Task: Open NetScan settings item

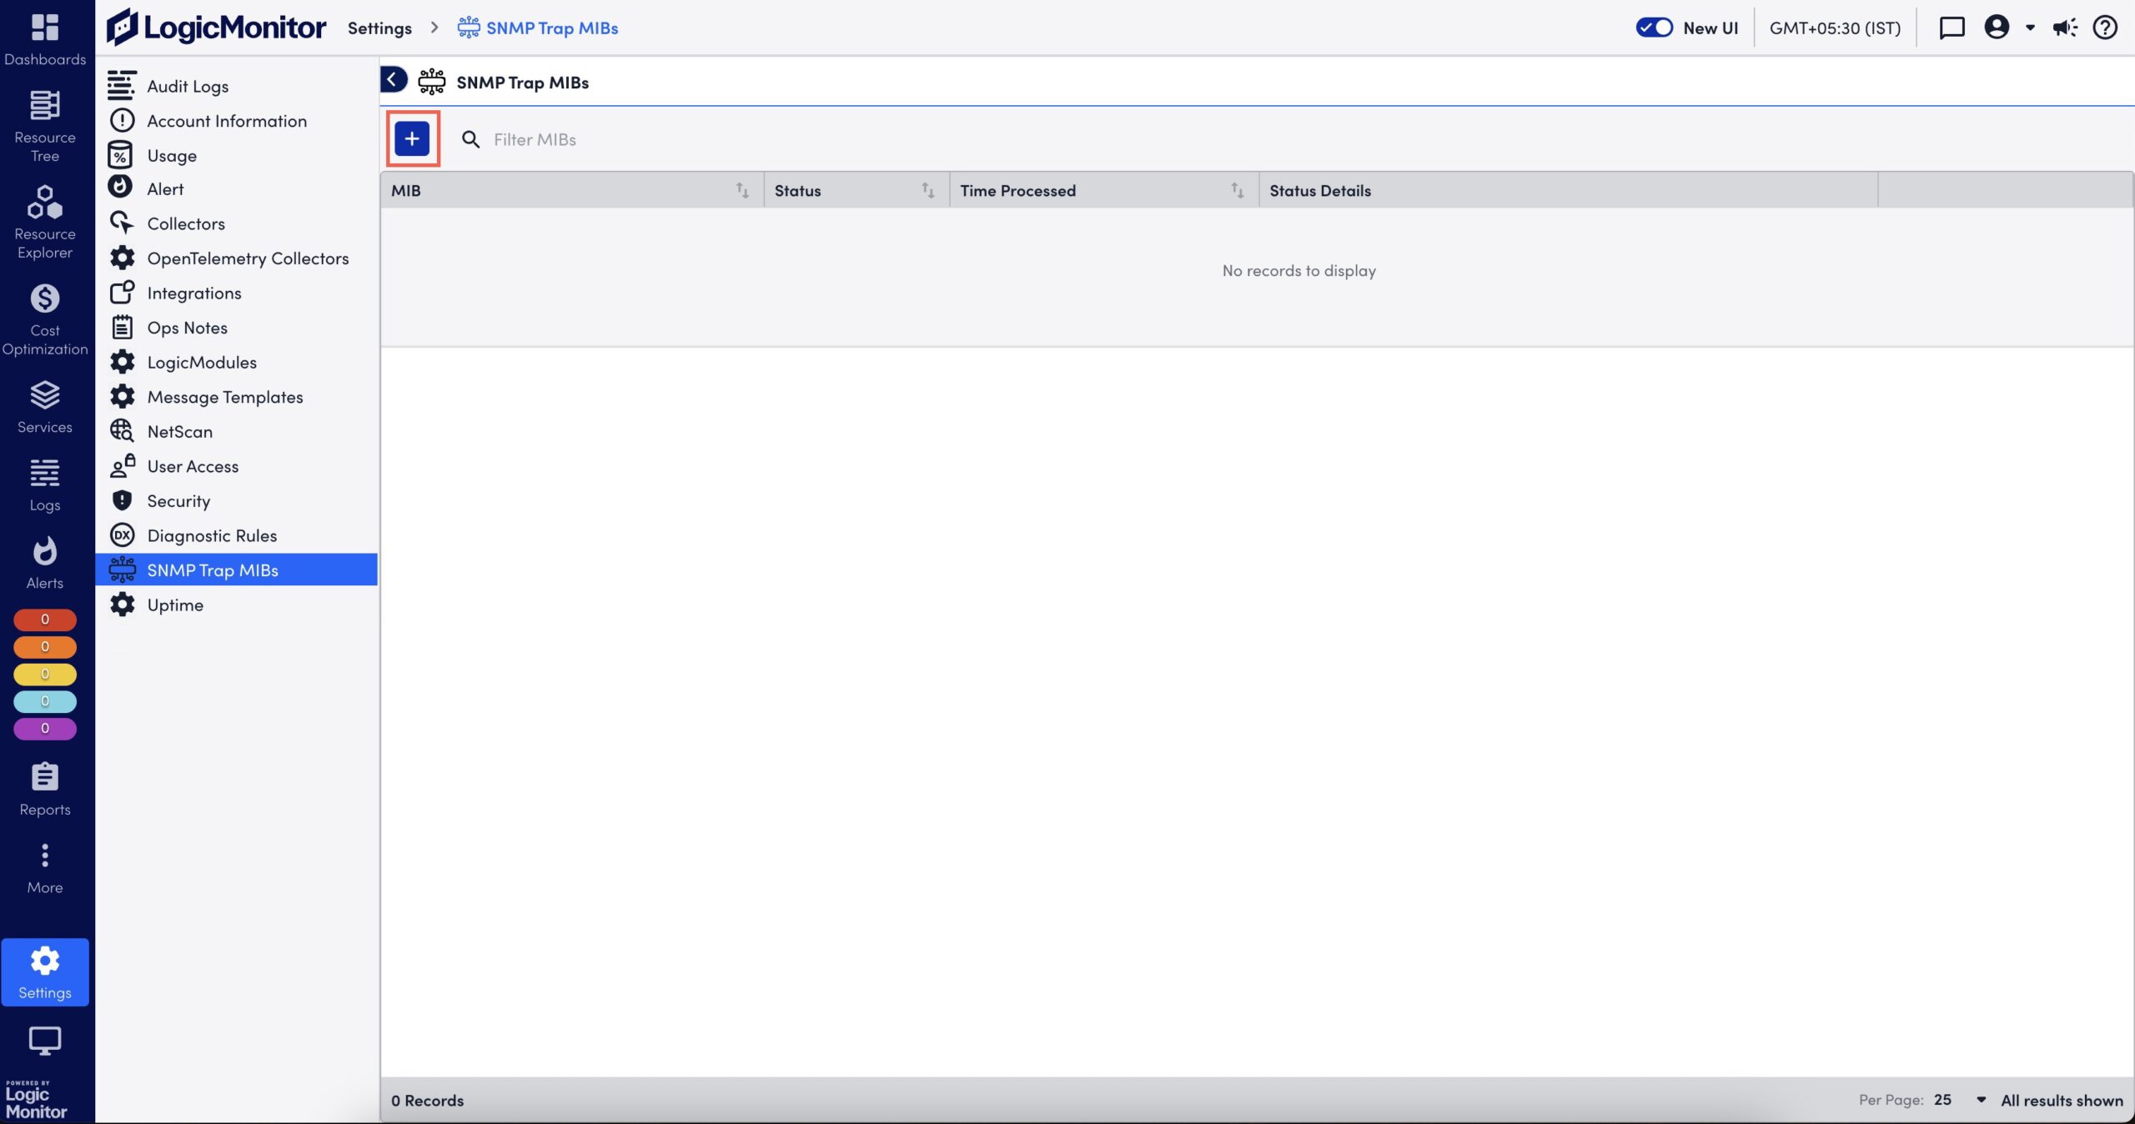Action: 237,431
